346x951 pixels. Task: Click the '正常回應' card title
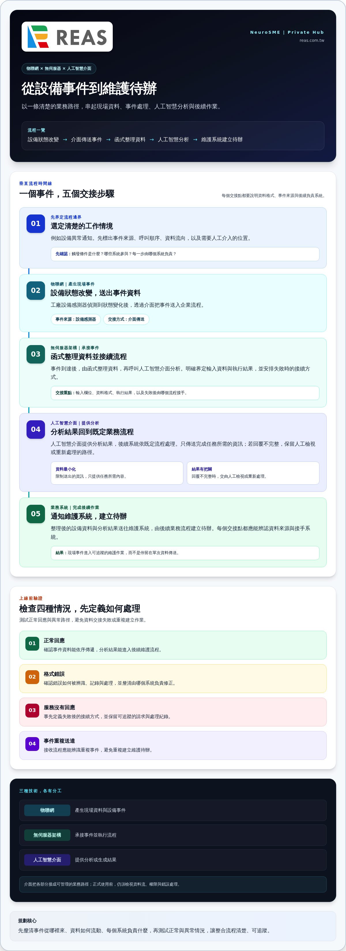tap(54, 641)
